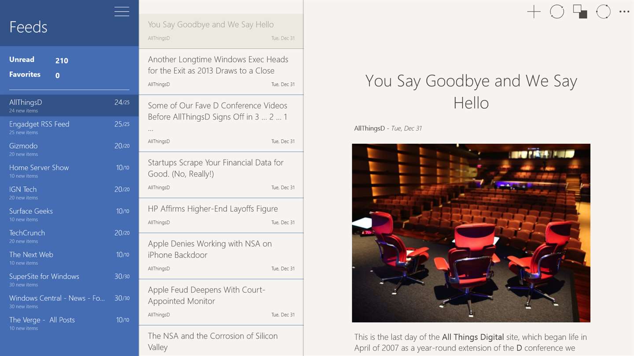Click the overlapping squares theme icon
Screen dimensions: 634x356
pos(580,12)
